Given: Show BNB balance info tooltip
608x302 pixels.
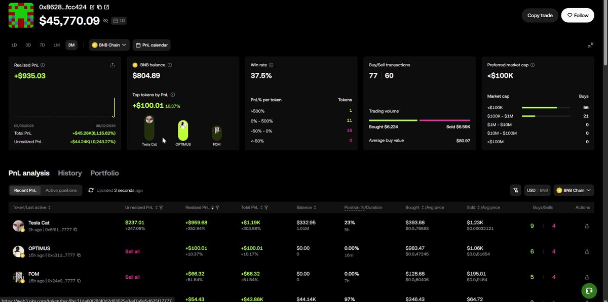Looking at the screenshot, I should tap(170, 65).
